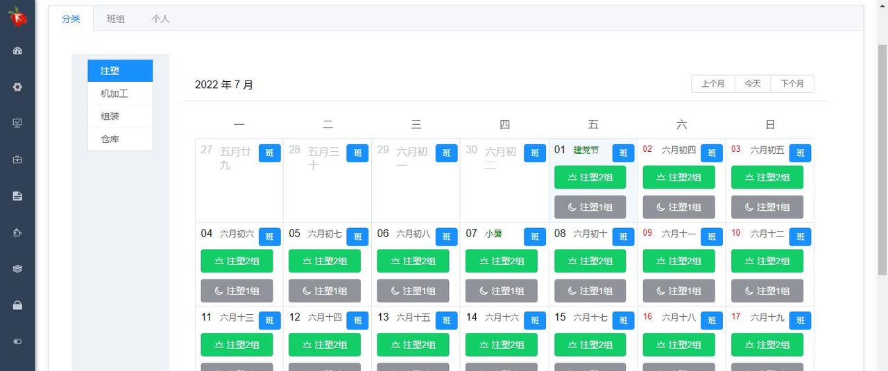The image size is (888, 371).
Task: Click the 班 button on July 02
Action: [x=712, y=153]
